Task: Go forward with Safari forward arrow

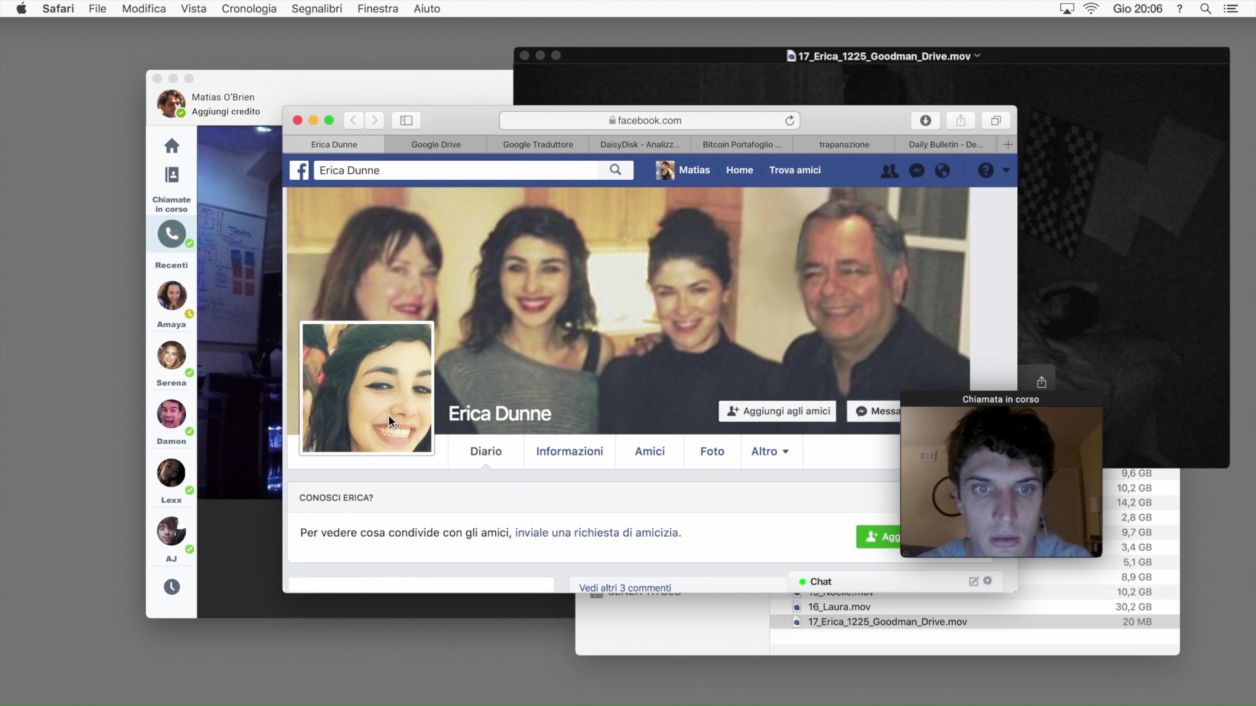Action: (x=375, y=120)
